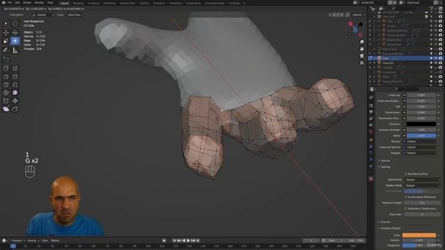Switch to the Sculpting workspace tab
Screen dimensions: 445x250
pos(93,3)
